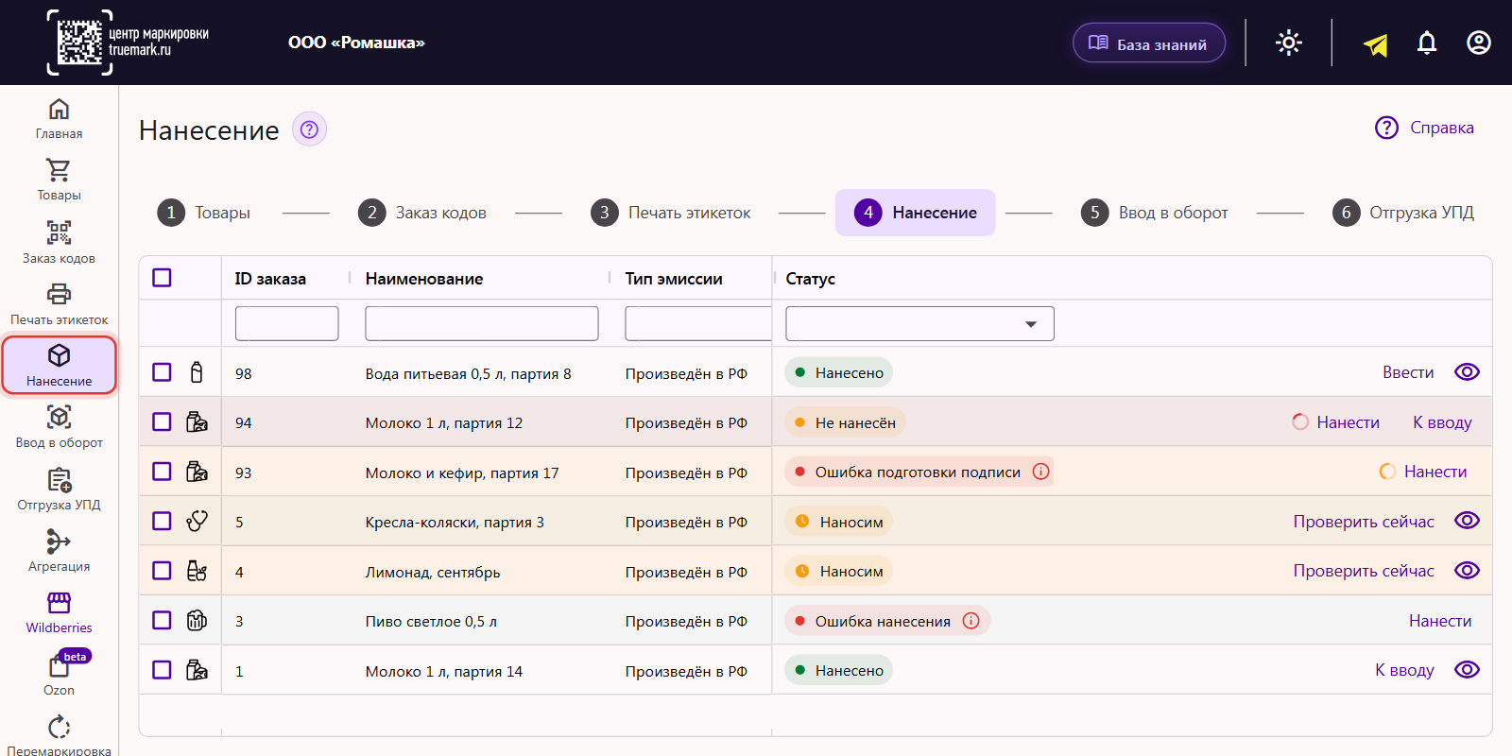
Task: Go to step 2 Заказ кодов
Action: point(422,213)
